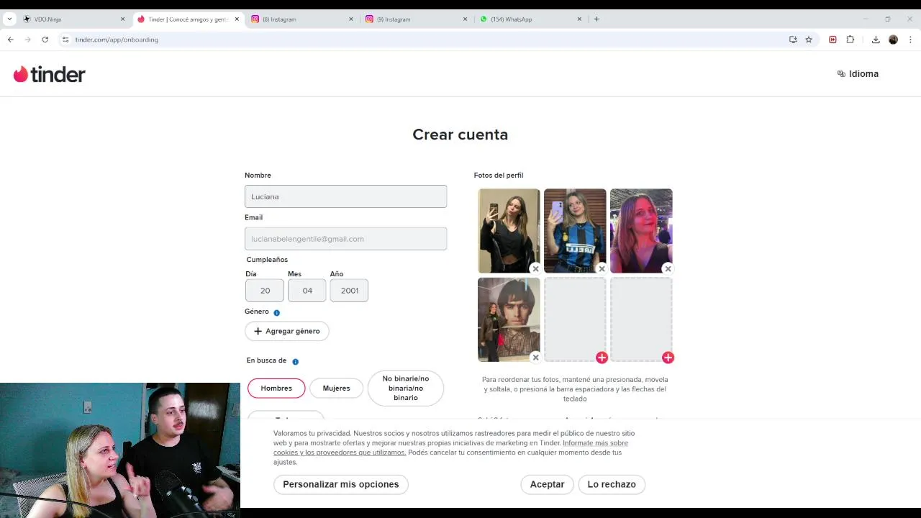The width and height of the screenshot is (921, 518).
Task: Click the info icon beside En busca de
Action: pyautogui.click(x=295, y=361)
